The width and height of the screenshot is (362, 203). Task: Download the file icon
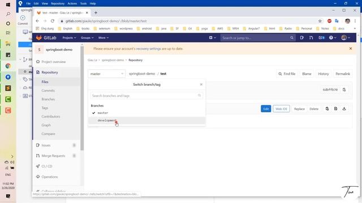pos(344,109)
